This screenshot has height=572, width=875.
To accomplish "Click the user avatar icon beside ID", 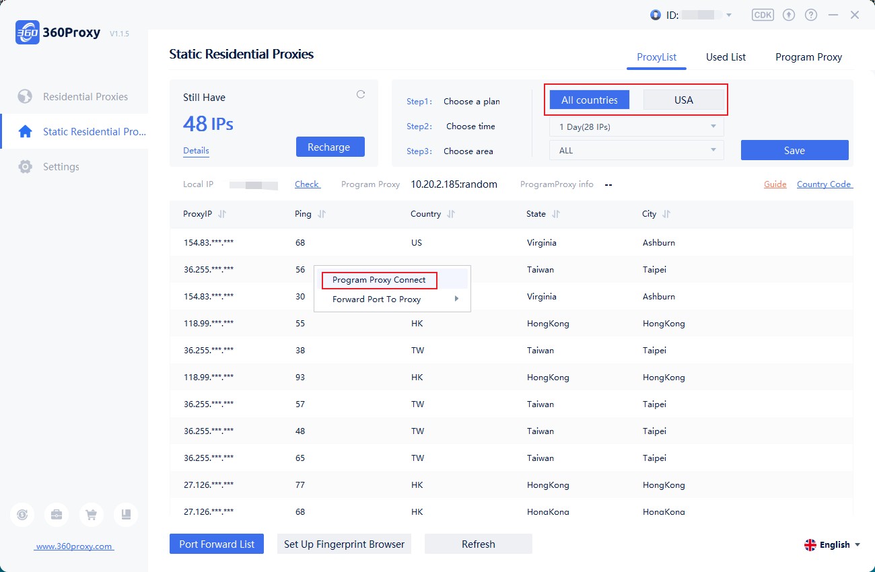I will tap(656, 15).
